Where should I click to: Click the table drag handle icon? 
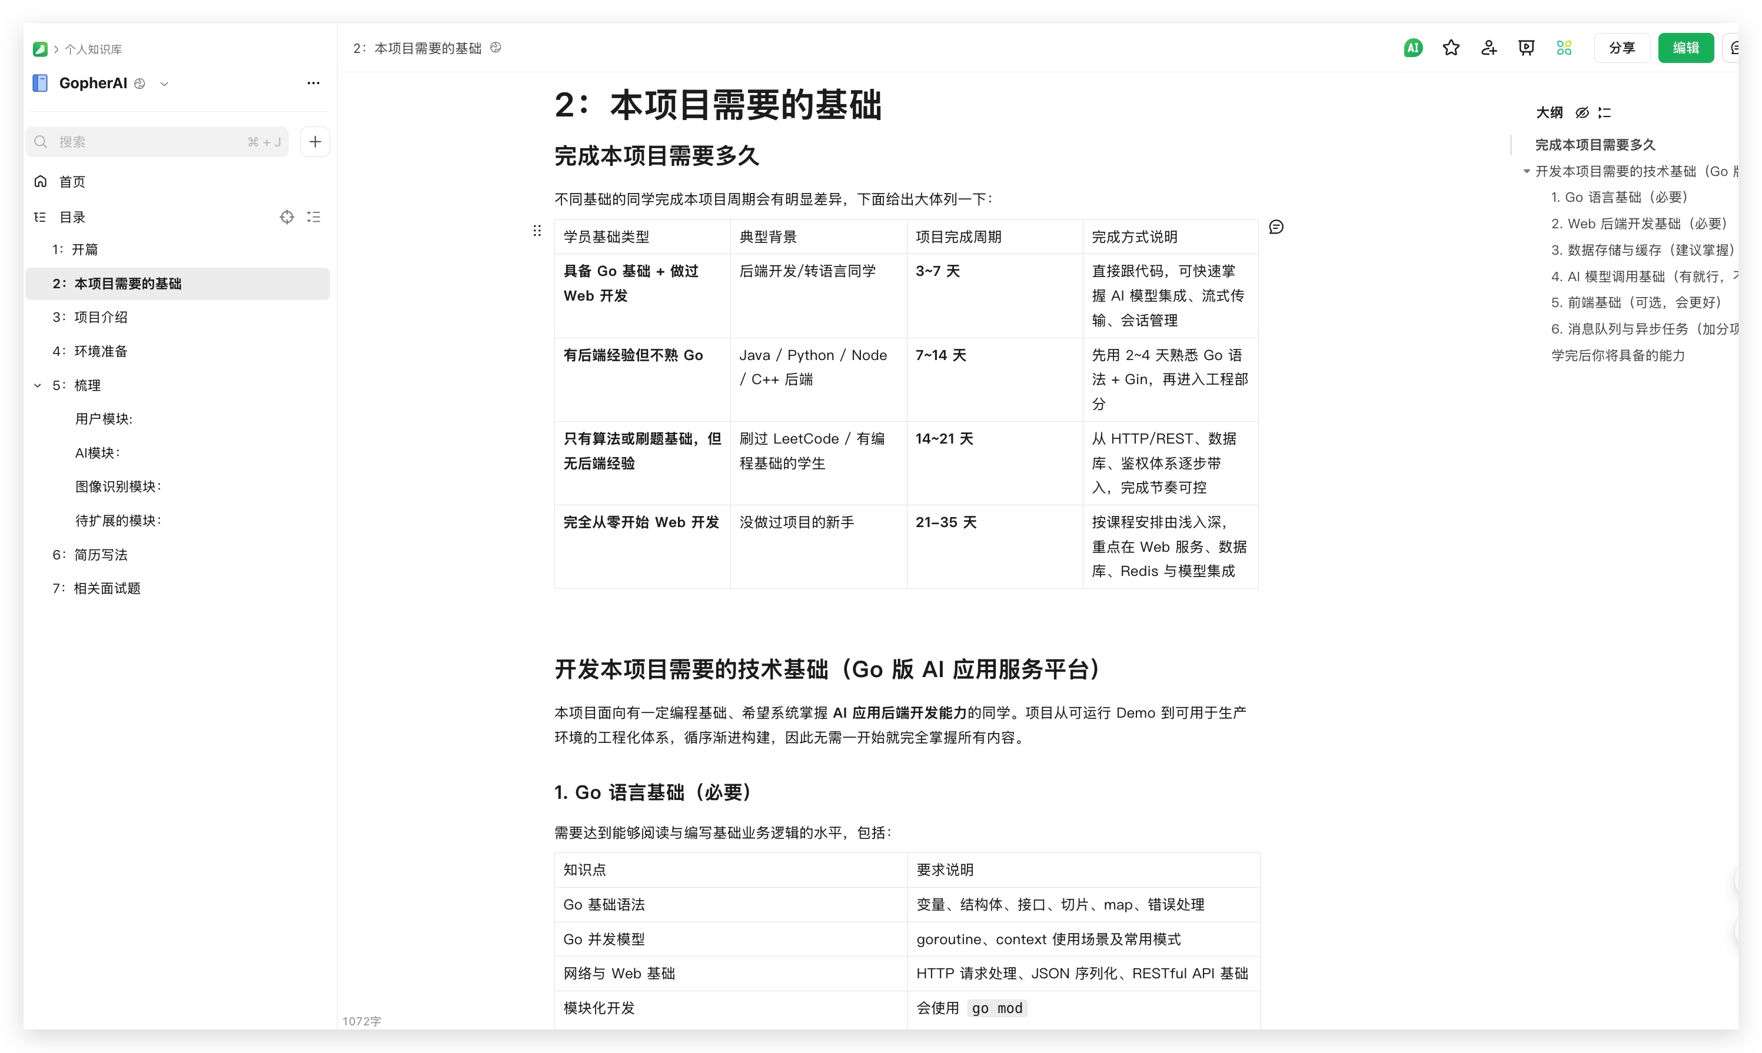click(537, 231)
